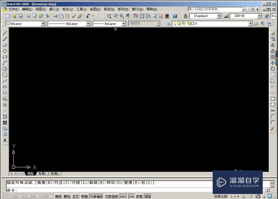
Task: Open the linetype dropdown
Action: (x=88, y=24)
